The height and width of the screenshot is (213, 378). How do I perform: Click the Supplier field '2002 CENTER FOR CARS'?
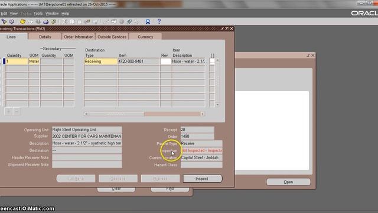click(87, 137)
